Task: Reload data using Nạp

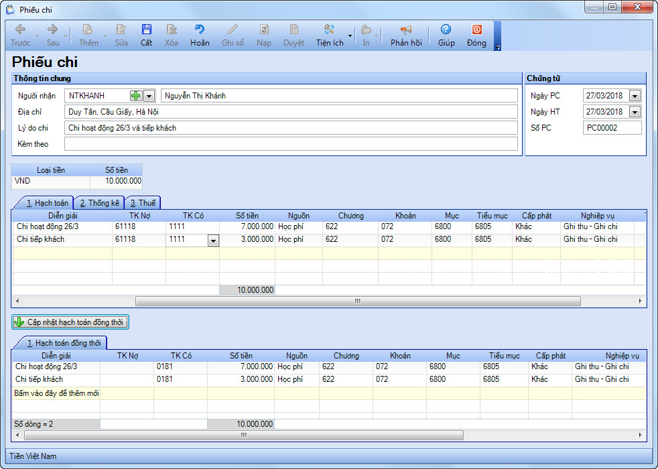Action: 264,36
